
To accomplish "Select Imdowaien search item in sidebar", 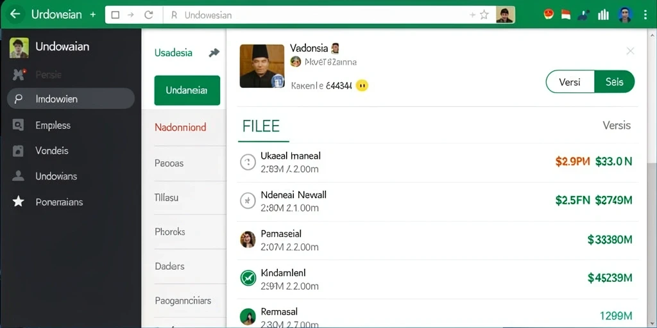I will click(x=71, y=99).
